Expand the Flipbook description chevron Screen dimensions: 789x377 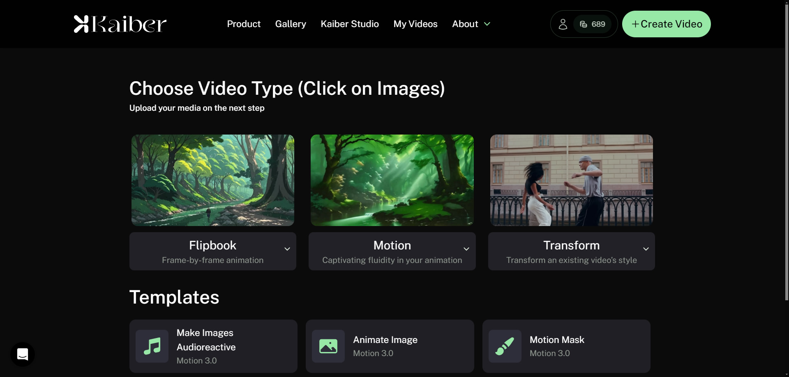tap(287, 249)
